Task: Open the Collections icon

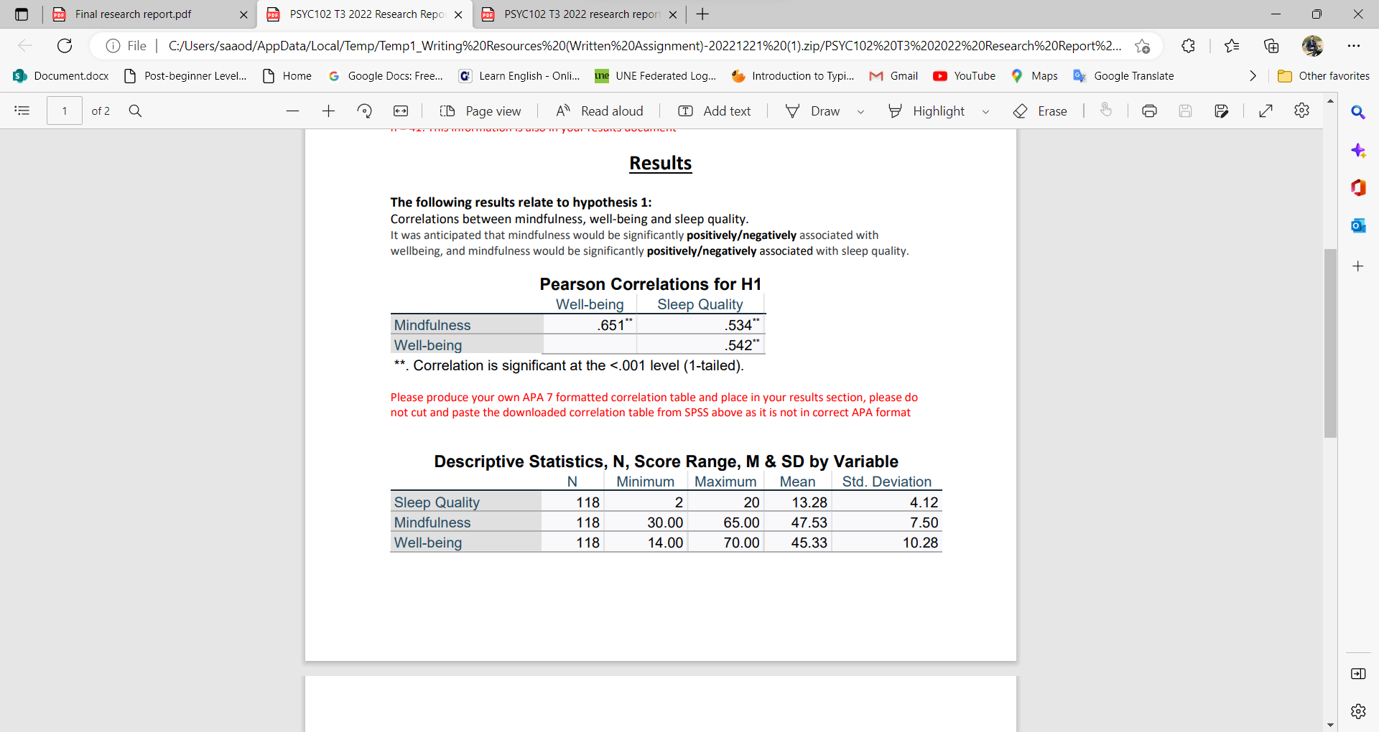Action: [x=1271, y=46]
